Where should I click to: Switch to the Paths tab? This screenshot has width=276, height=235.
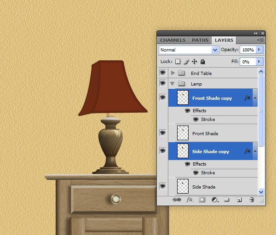point(200,40)
